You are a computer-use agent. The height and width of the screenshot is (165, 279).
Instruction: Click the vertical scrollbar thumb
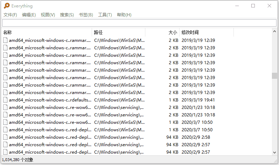(x=274, y=76)
